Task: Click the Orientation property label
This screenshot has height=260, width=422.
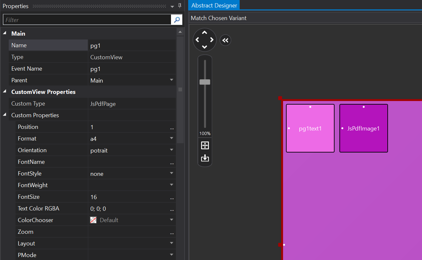Action: click(x=32, y=150)
